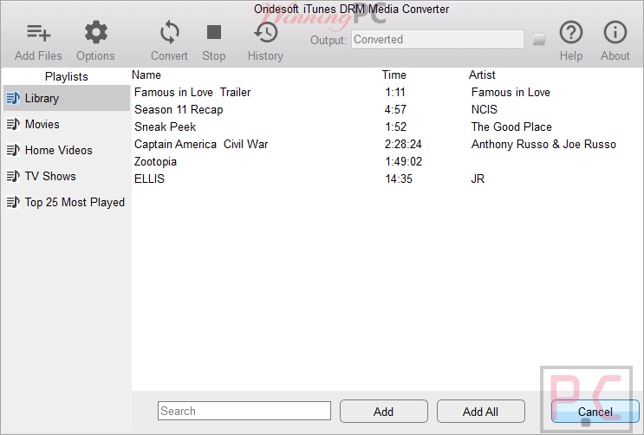Open the History clock icon

click(x=266, y=32)
